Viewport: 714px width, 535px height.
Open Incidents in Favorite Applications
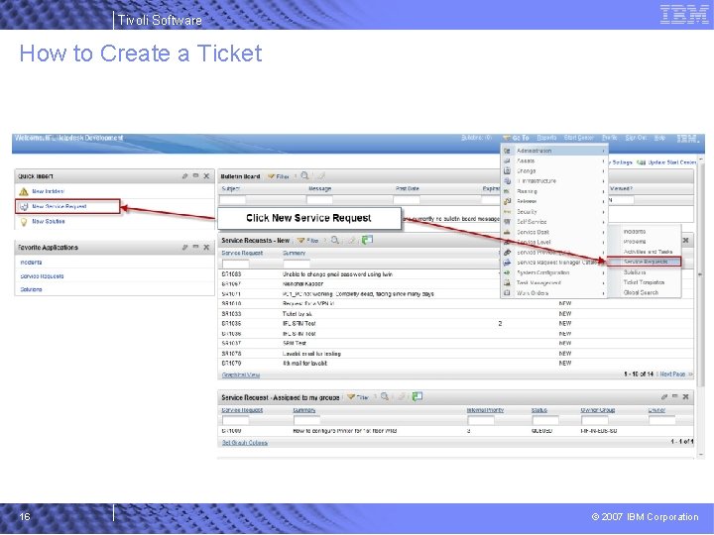pyautogui.click(x=31, y=263)
